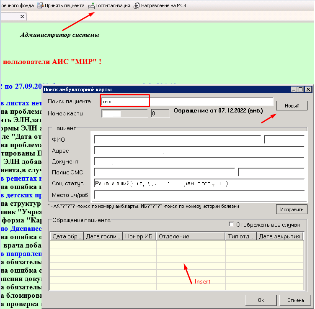Image resolution: width=315 pixels, height=309 pixels.
Task: Click the Номер карты input field
Action: pyautogui.click(x=124, y=113)
